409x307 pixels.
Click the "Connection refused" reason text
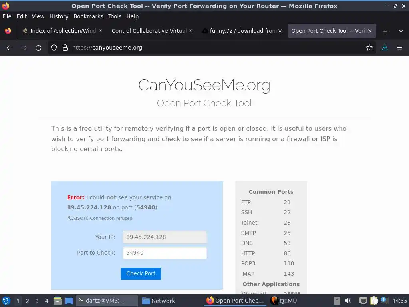click(x=111, y=218)
